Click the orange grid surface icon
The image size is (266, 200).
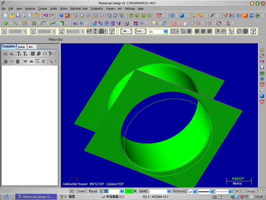174,23
